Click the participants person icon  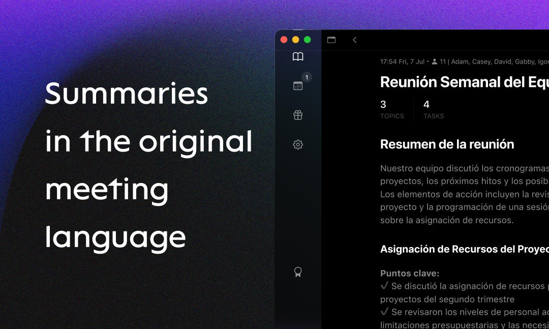pos(435,62)
